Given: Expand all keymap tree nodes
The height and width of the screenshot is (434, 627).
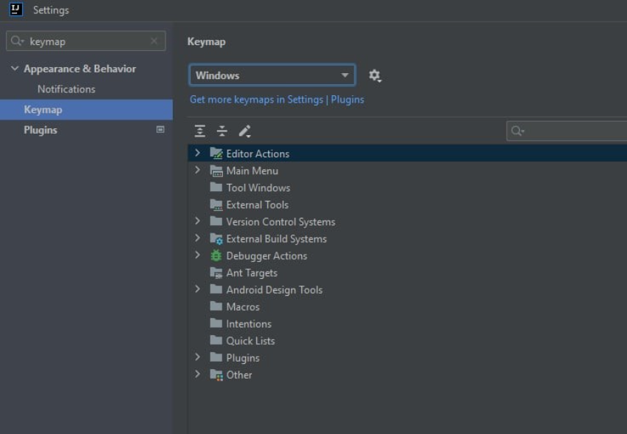Looking at the screenshot, I should pyautogui.click(x=200, y=131).
